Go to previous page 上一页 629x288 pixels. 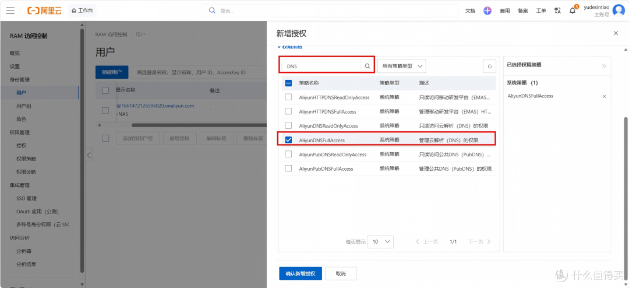(427, 242)
